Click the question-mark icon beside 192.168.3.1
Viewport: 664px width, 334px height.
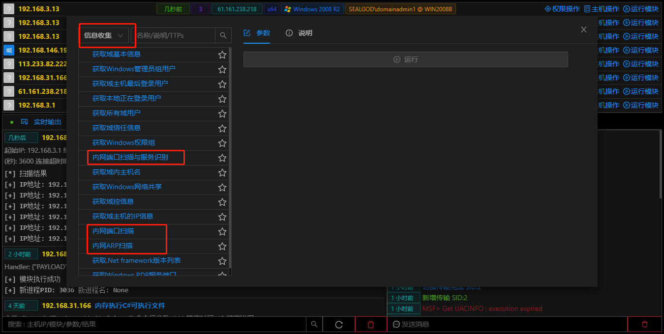pyautogui.click(x=9, y=105)
